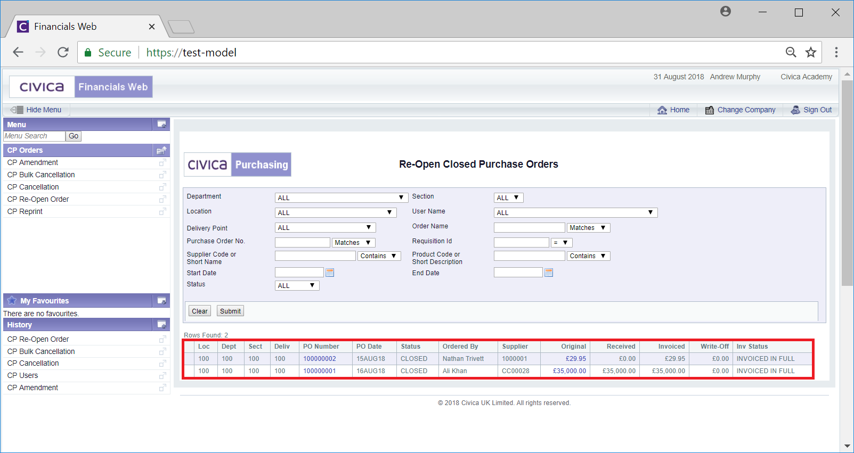Select CP Bulk Cancellation in CP Orders menu
This screenshot has width=854, height=453.
[41, 175]
